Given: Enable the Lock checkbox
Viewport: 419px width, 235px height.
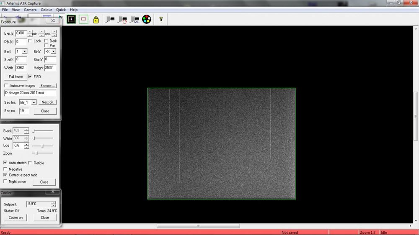Looking at the screenshot, I should 30,41.
